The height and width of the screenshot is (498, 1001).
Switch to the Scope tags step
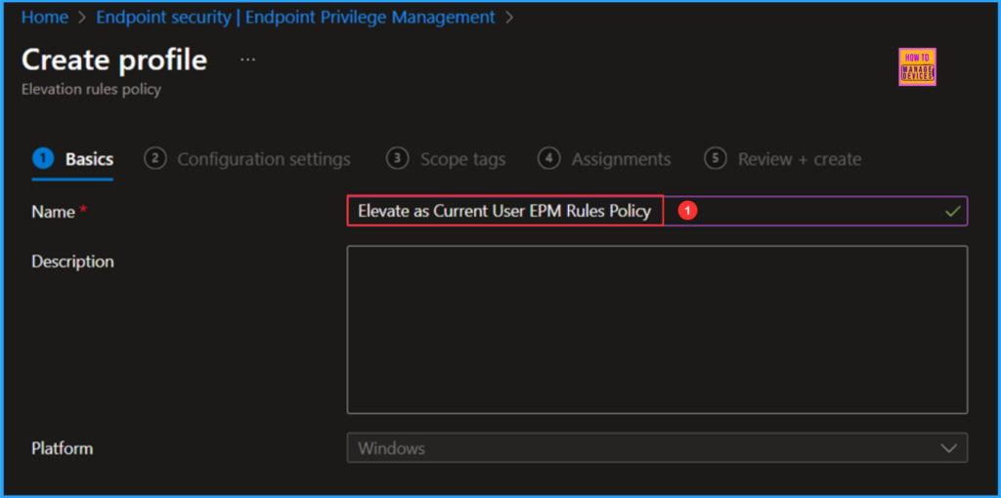click(x=446, y=159)
